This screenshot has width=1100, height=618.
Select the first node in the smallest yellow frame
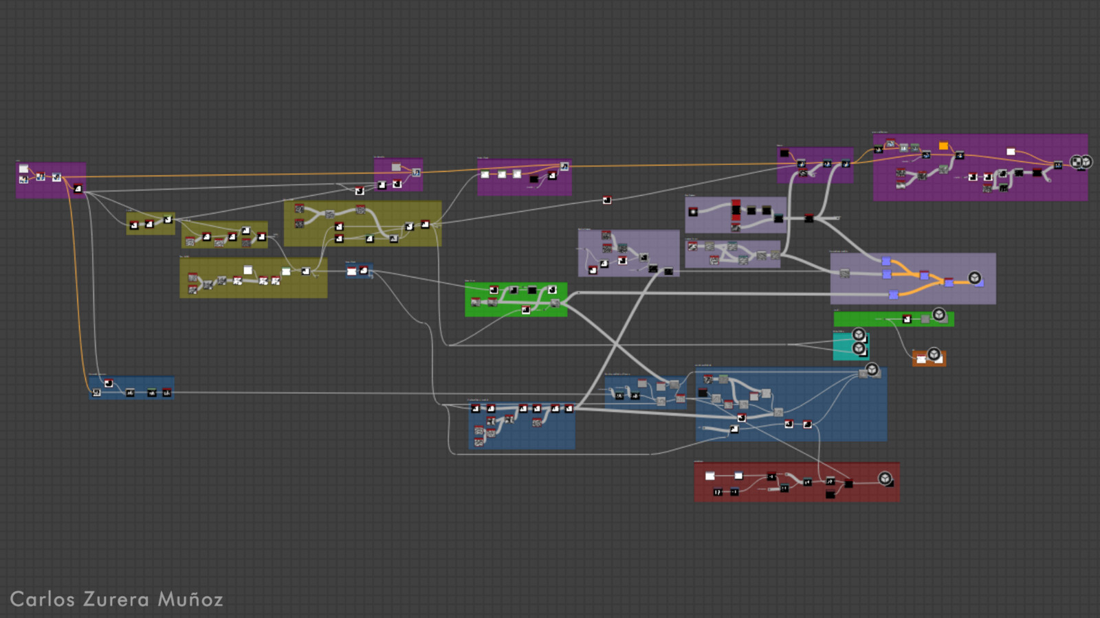click(x=134, y=225)
